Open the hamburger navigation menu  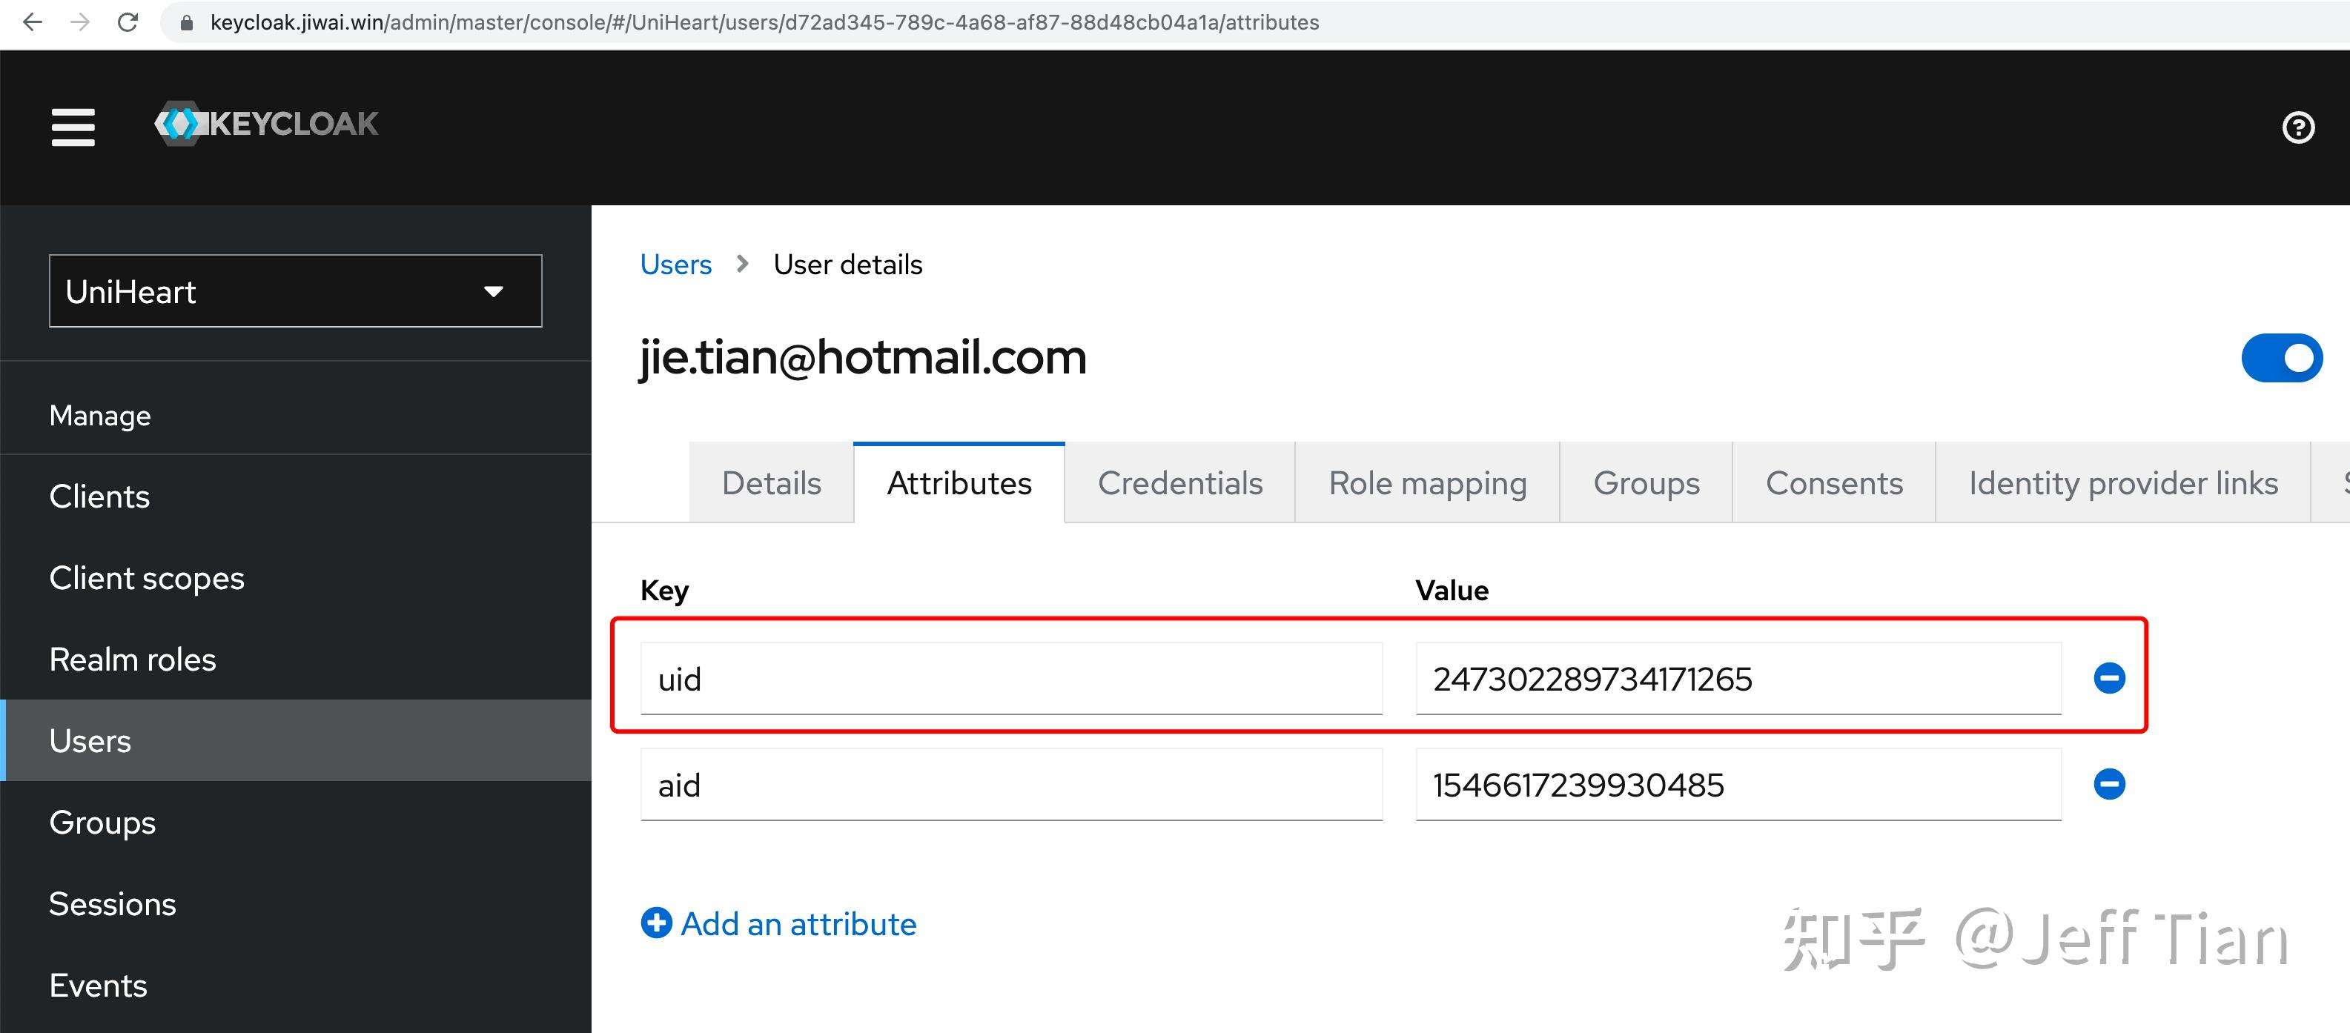(73, 127)
